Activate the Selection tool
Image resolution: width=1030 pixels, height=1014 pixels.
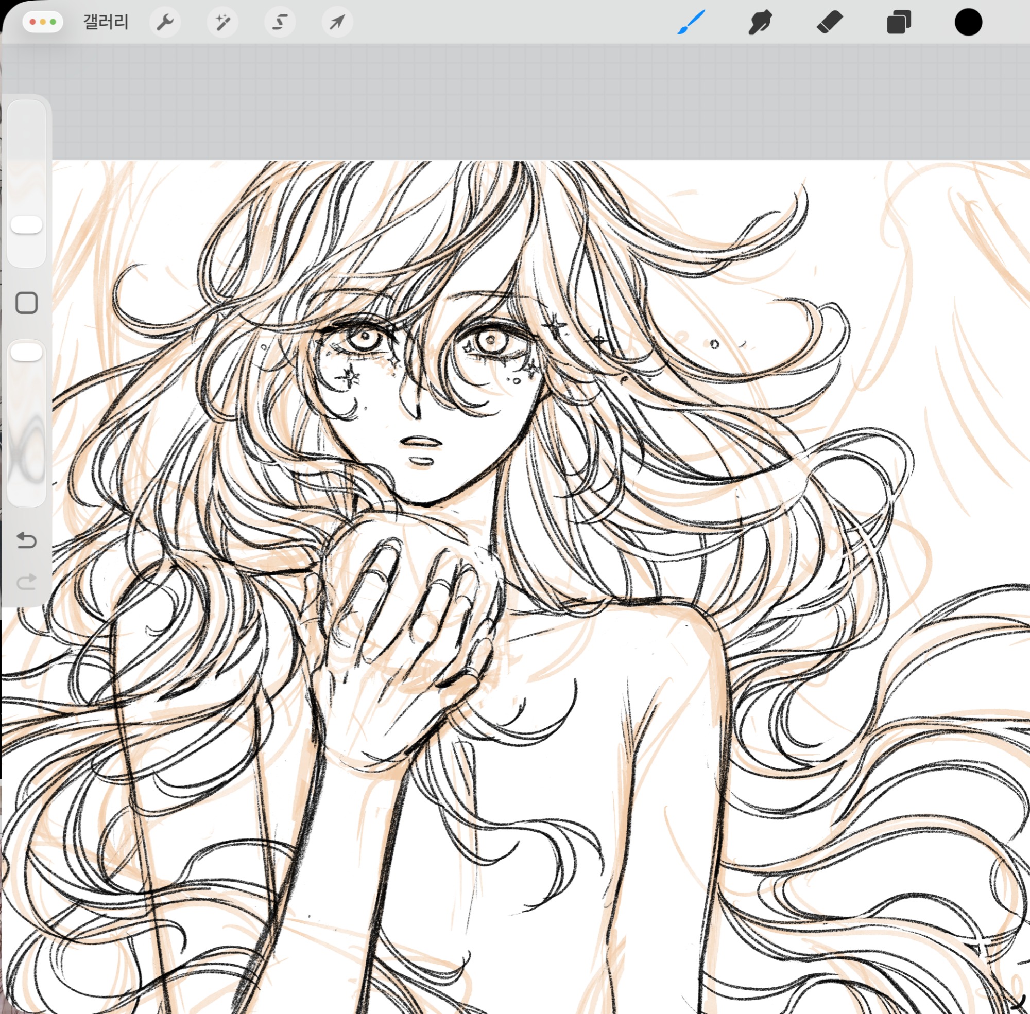[x=280, y=22]
